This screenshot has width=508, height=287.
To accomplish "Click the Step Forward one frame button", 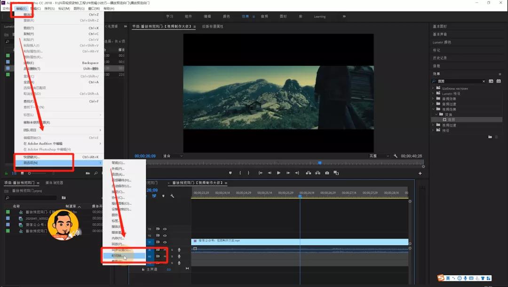I will point(288,173).
